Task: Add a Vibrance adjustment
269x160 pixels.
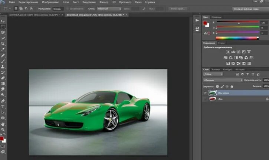Action: pos(249,52)
